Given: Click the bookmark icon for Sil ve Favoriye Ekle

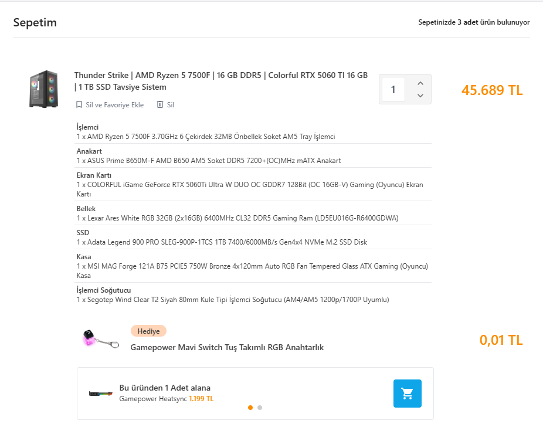Looking at the screenshot, I should pos(79,104).
